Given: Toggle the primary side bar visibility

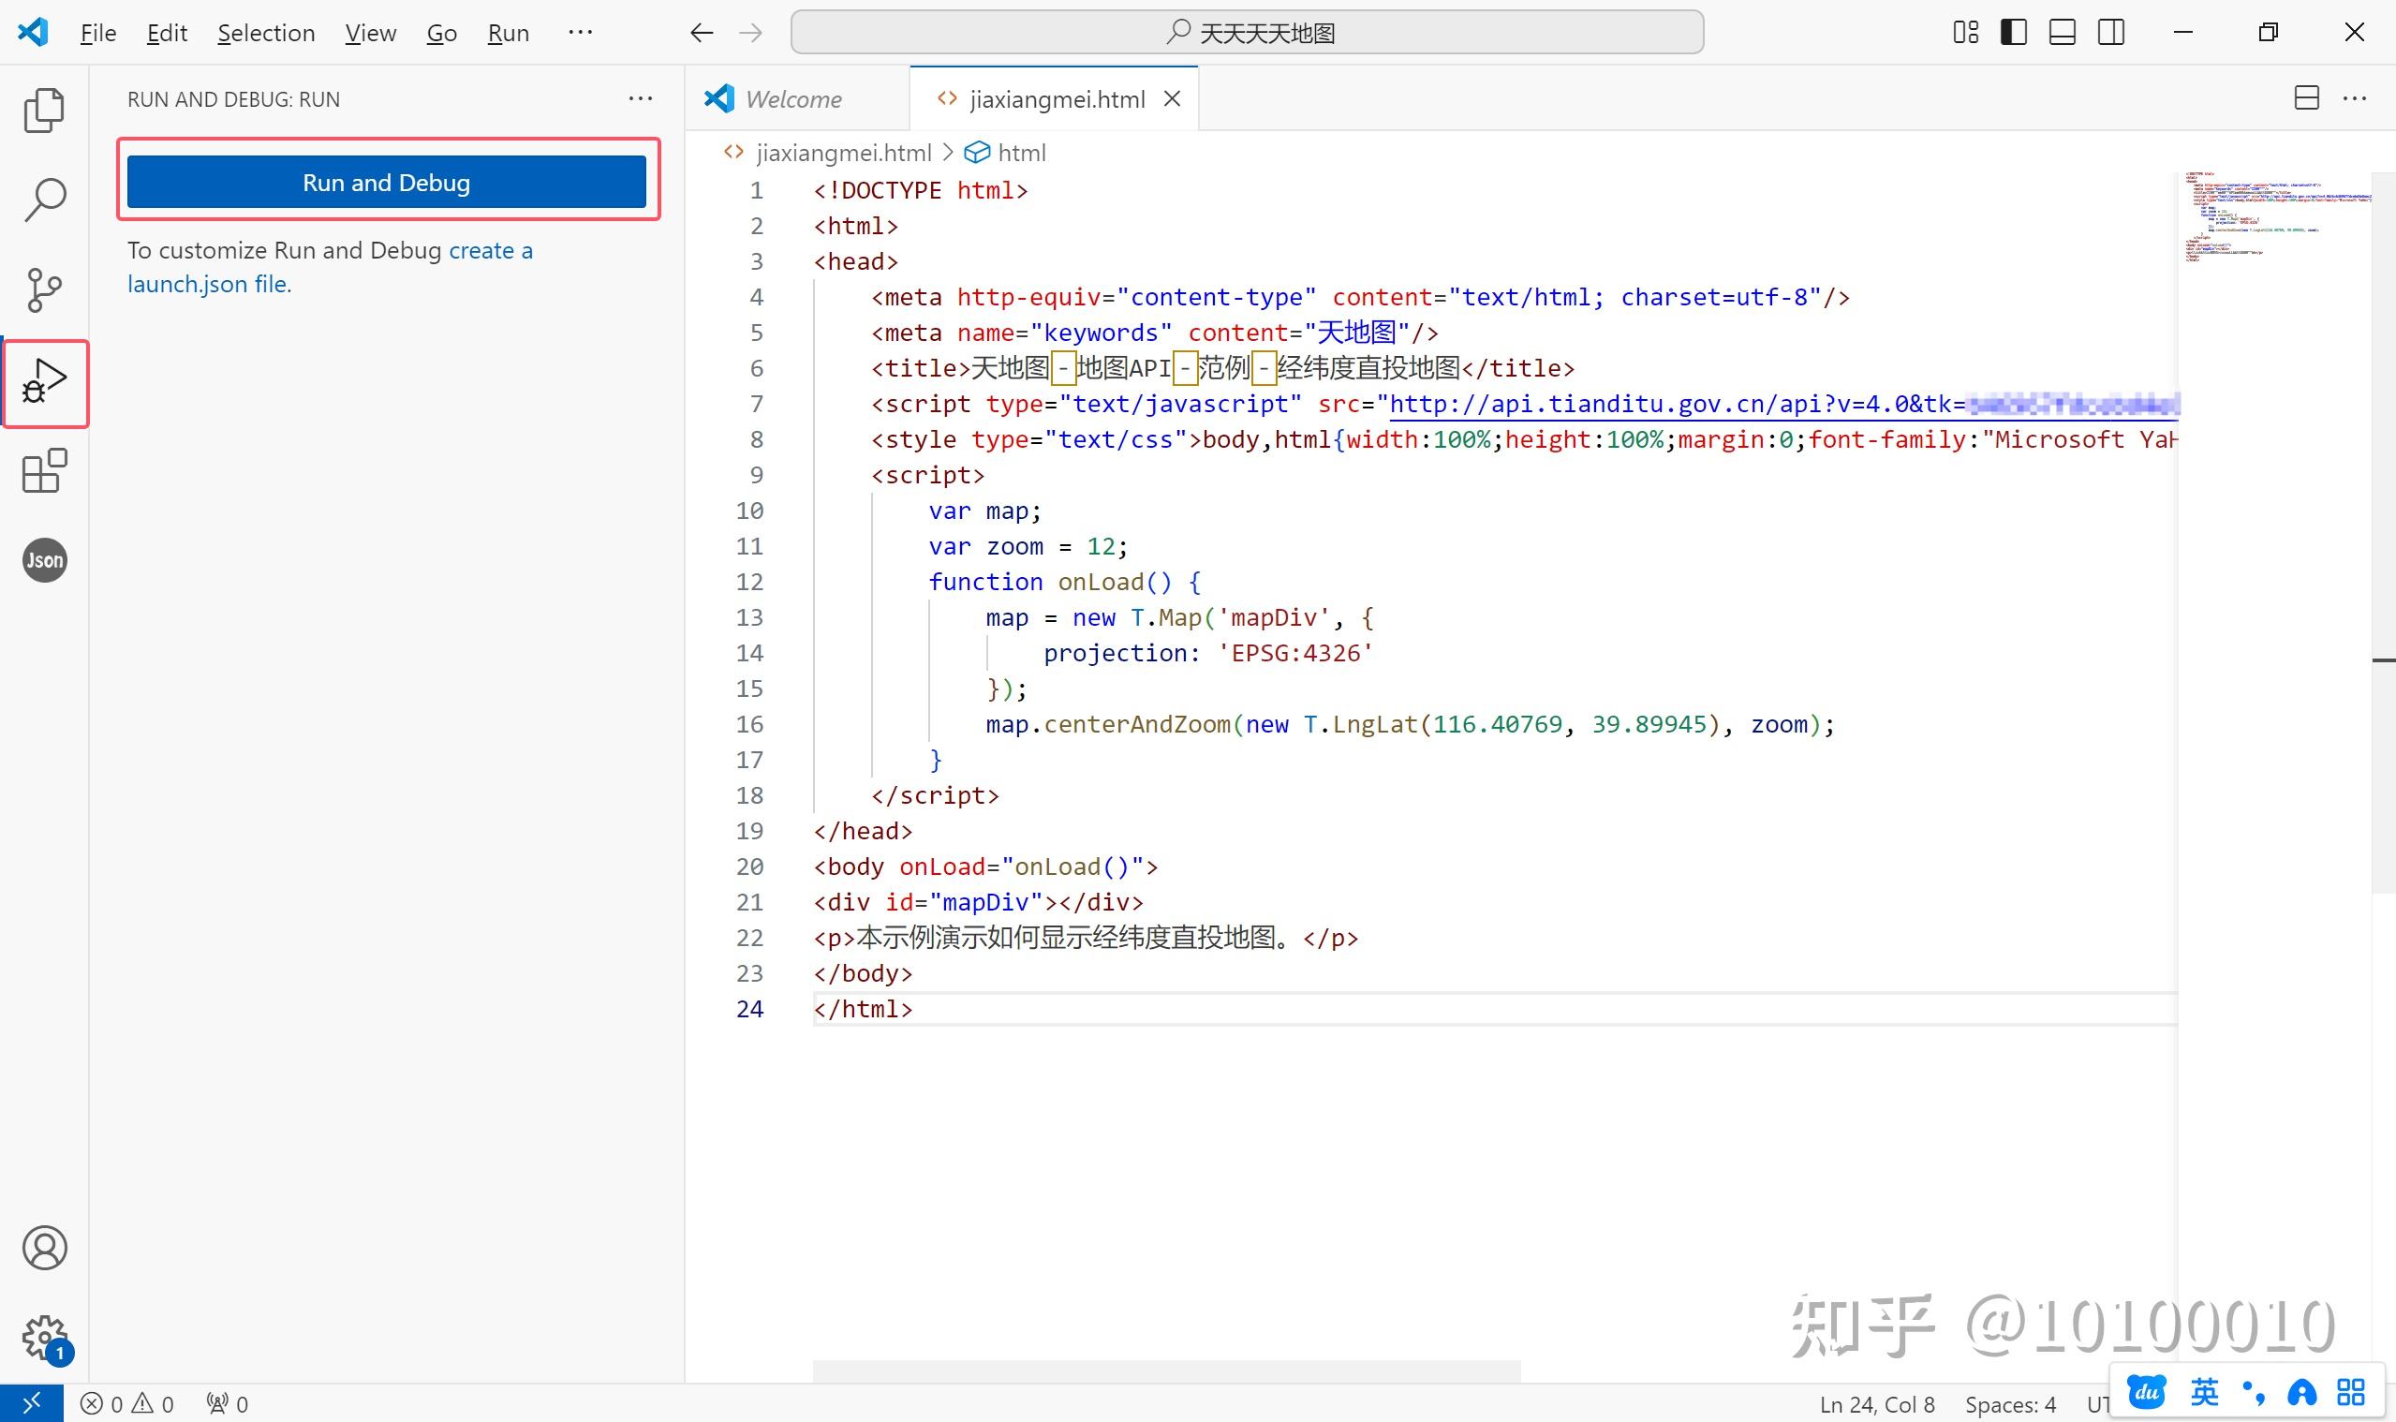Looking at the screenshot, I should (2013, 33).
